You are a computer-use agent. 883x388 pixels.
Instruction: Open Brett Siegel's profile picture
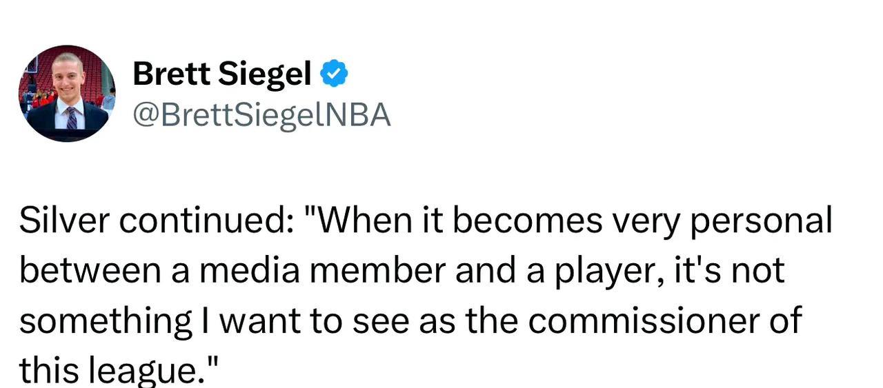click(67, 93)
